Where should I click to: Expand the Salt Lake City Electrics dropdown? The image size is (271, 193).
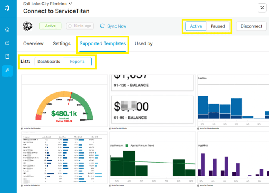(71, 4)
